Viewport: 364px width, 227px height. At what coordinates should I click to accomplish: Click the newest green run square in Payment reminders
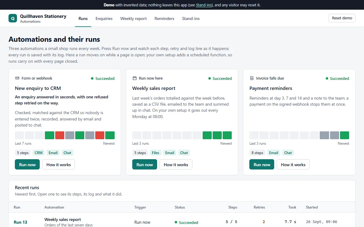click(345, 135)
